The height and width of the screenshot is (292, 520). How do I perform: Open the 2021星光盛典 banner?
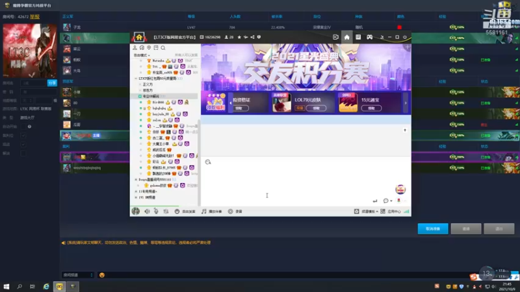point(305,67)
